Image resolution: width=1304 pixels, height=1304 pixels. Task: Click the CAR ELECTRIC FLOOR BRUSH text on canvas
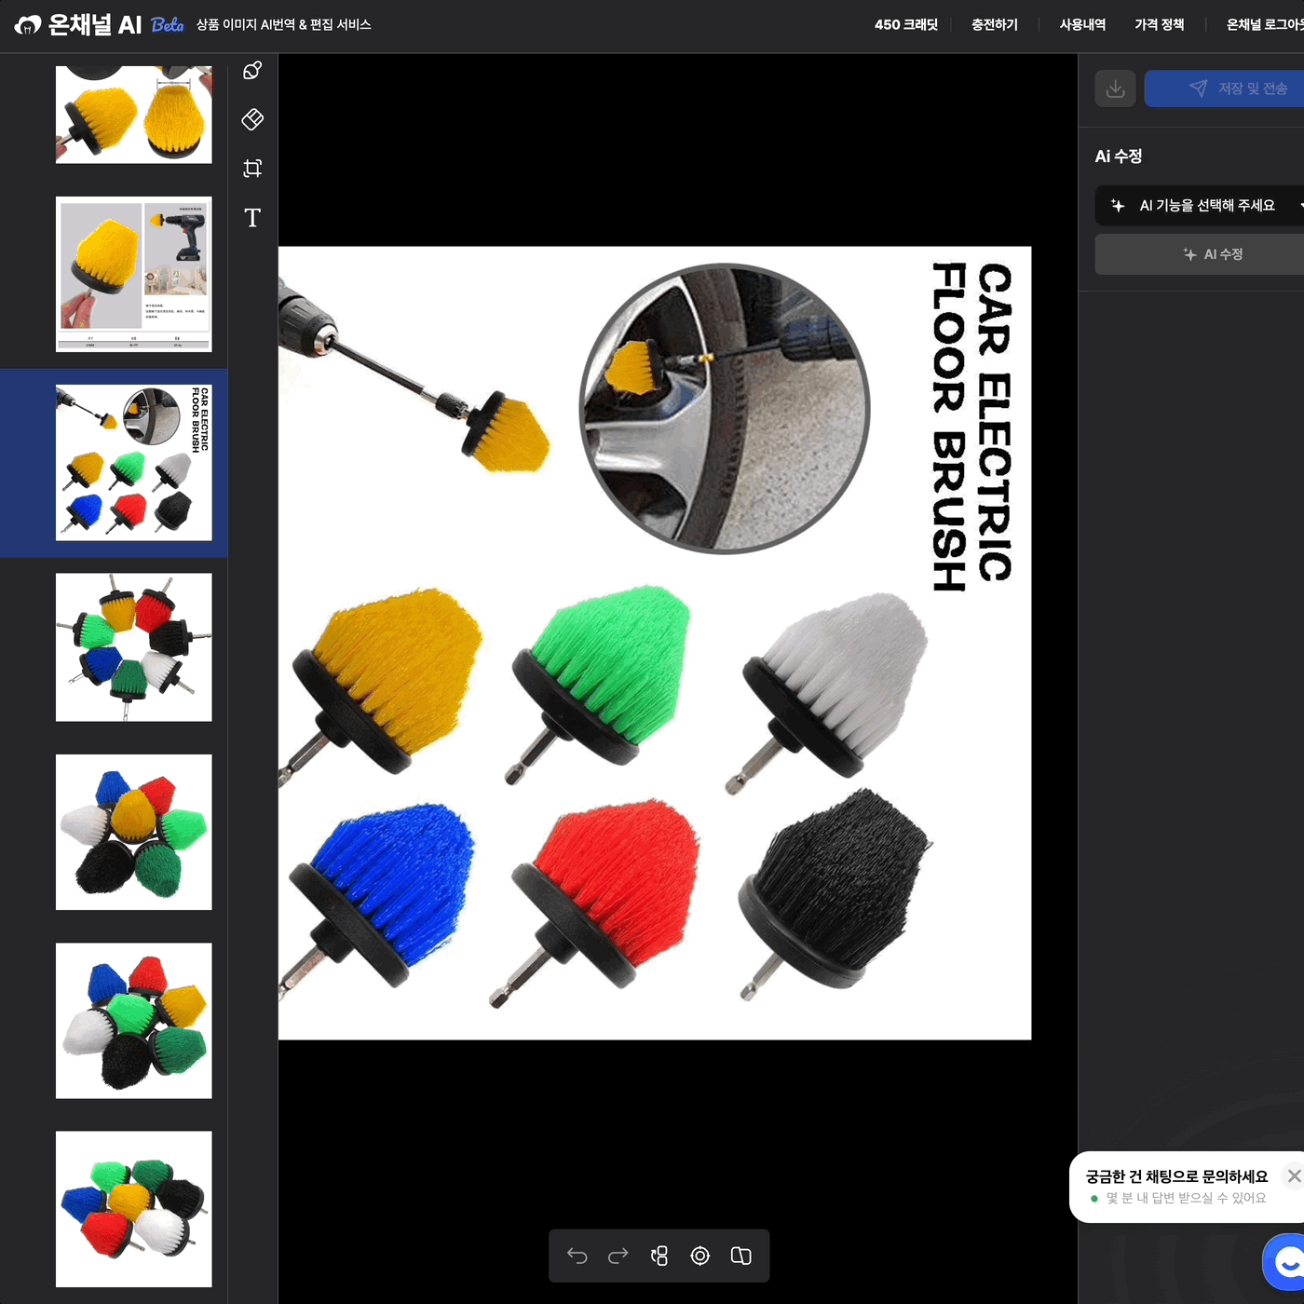pyautogui.click(x=971, y=427)
